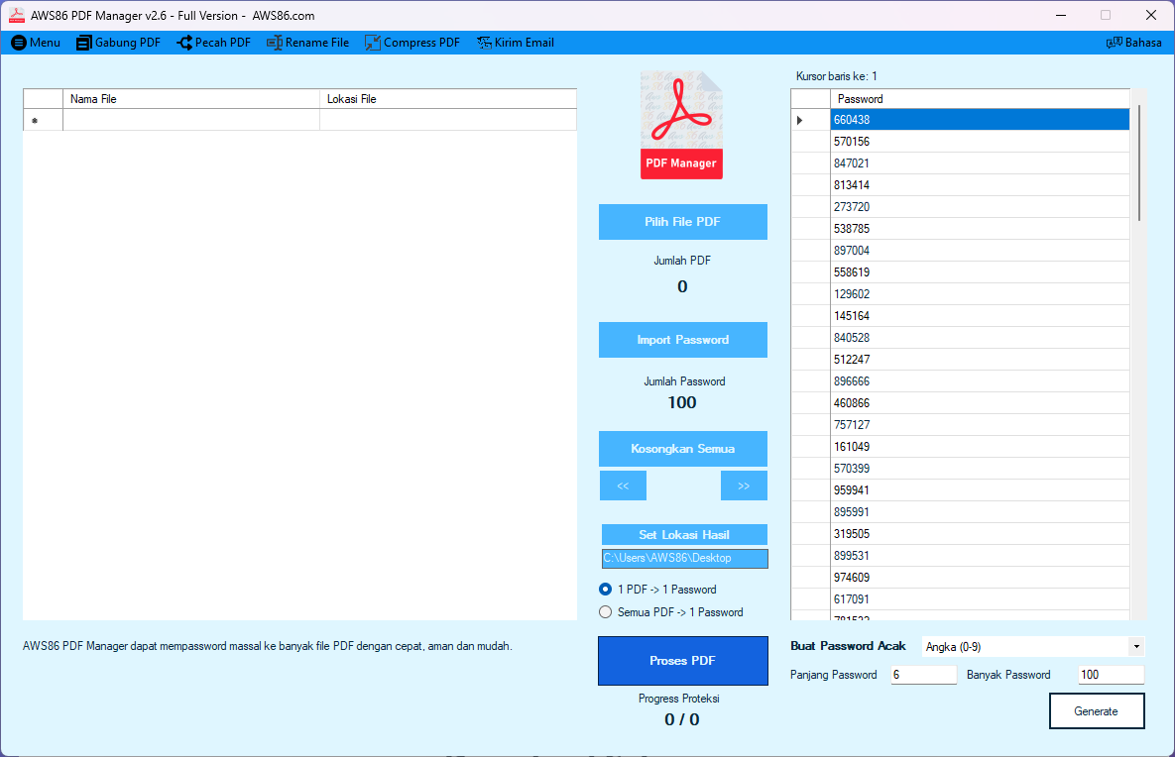Click the PDF Manager logo image
The height and width of the screenshot is (757, 1175).
point(681,125)
